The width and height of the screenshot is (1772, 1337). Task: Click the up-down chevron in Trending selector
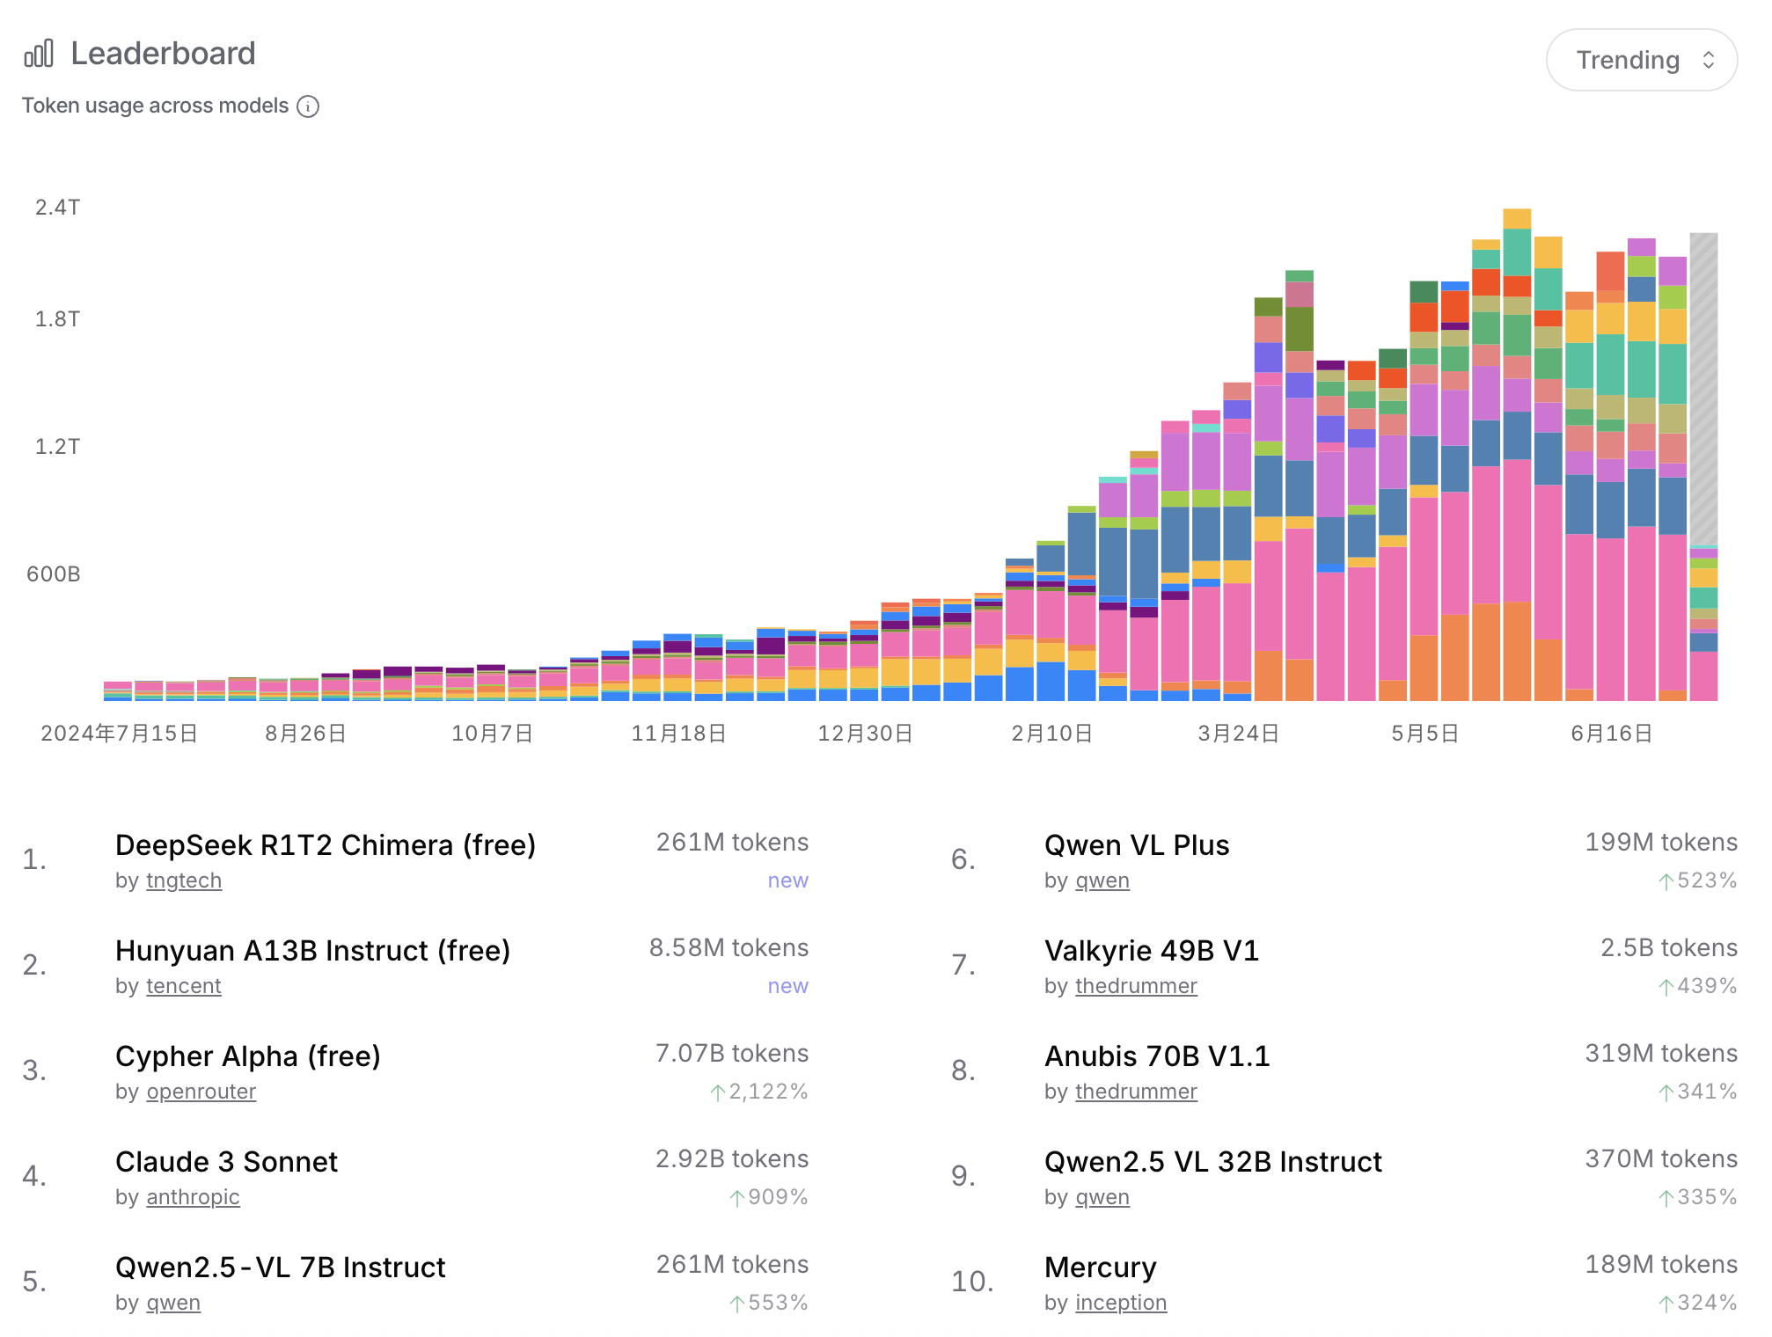click(1708, 60)
